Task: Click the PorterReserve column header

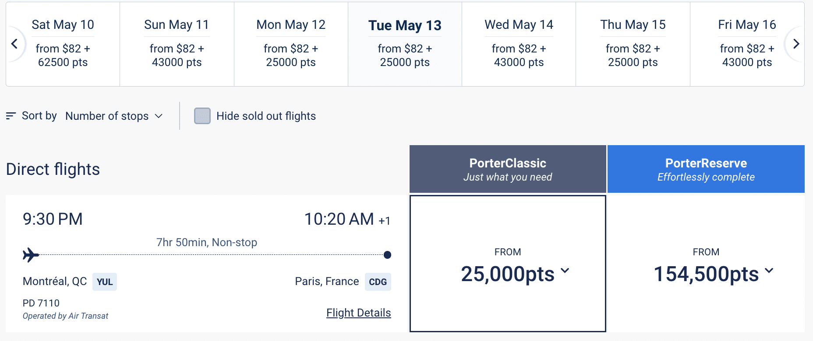Action: 706,169
